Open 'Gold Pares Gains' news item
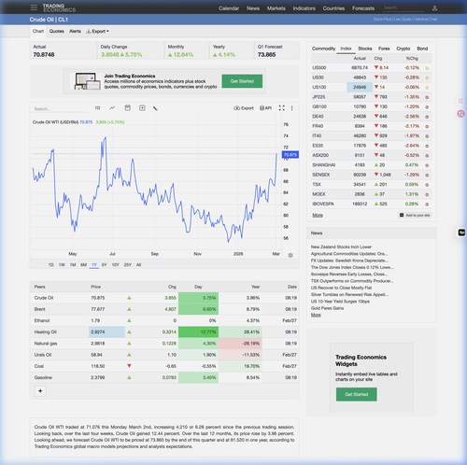Viewport: 467px width, 465px height. (x=327, y=308)
